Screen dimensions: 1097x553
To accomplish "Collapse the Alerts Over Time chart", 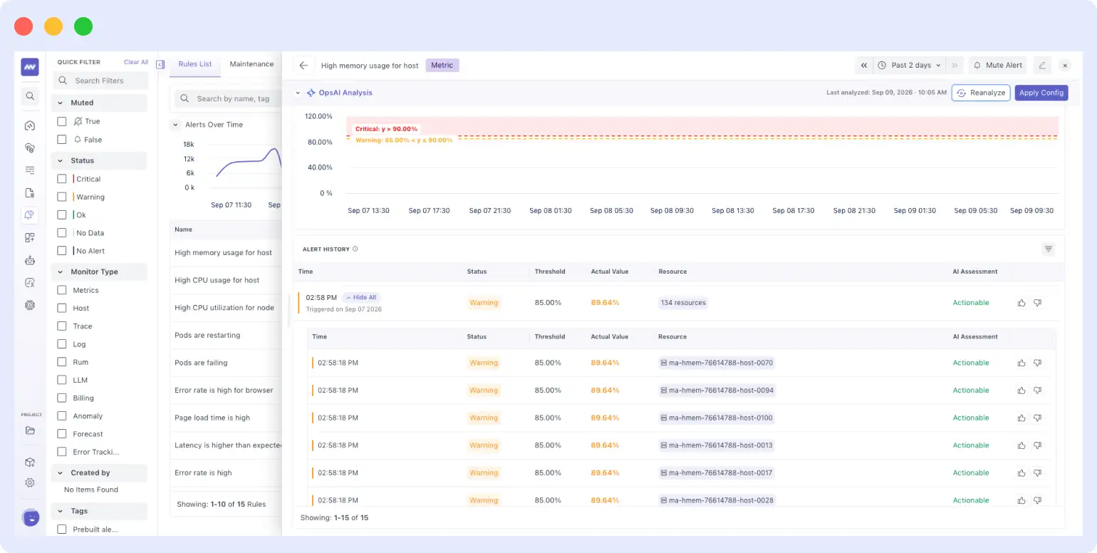I will tap(176, 125).
